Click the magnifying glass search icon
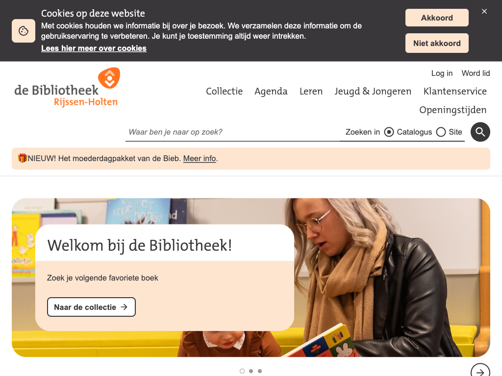502x376 pixels. click(x=480, y=132)
